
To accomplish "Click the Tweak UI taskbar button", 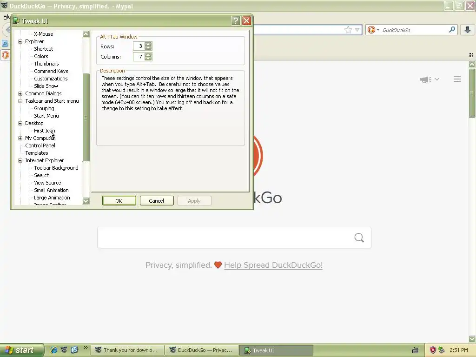I will click(x=276, y=350).
